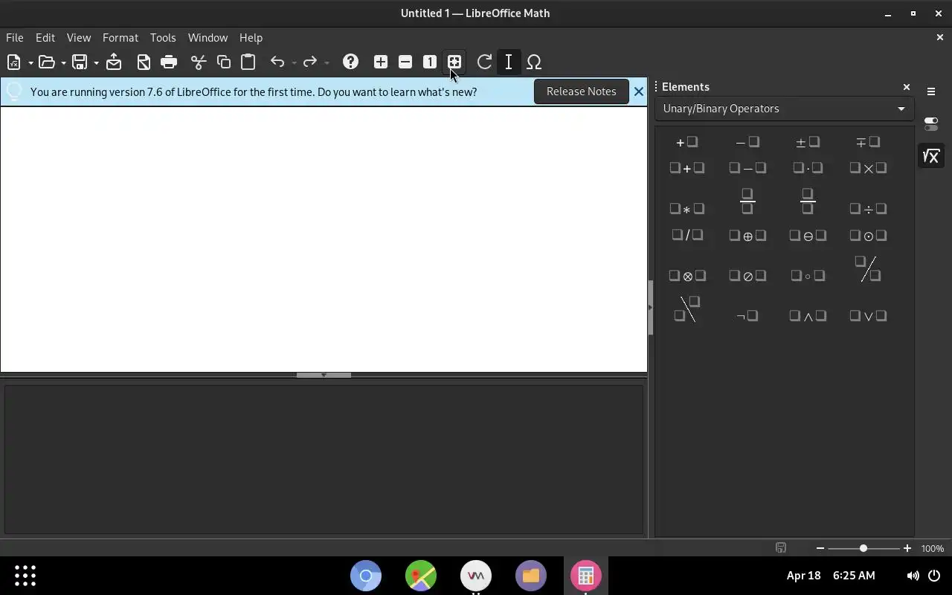Click the Save floppy disk icon
The width and height of the screenshot is (952, 595).
click(x=80, y=62)
